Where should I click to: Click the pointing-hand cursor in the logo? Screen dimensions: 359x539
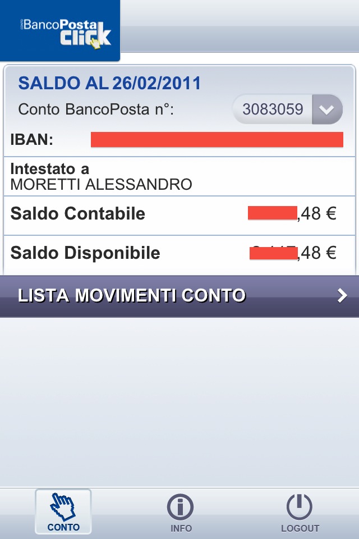pyautogui.click(x=95, y=43)
